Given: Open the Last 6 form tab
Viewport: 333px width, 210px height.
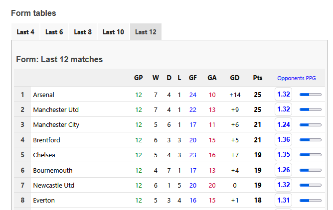Looking at the screenshot, I should coord(54,32).
